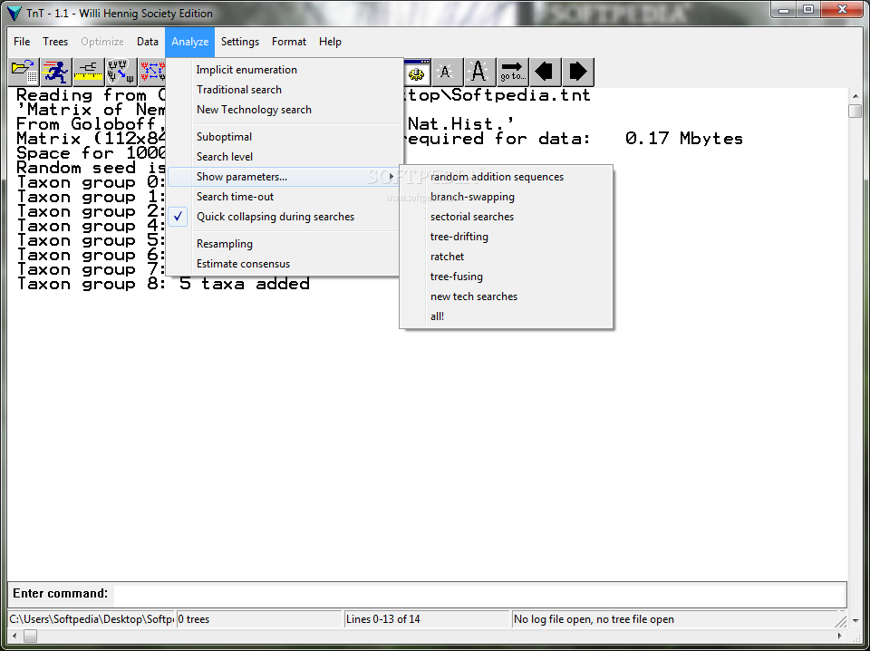Choose the Resampling entry
This screenshot has width=870, height=651.
(x=284, y=244)
